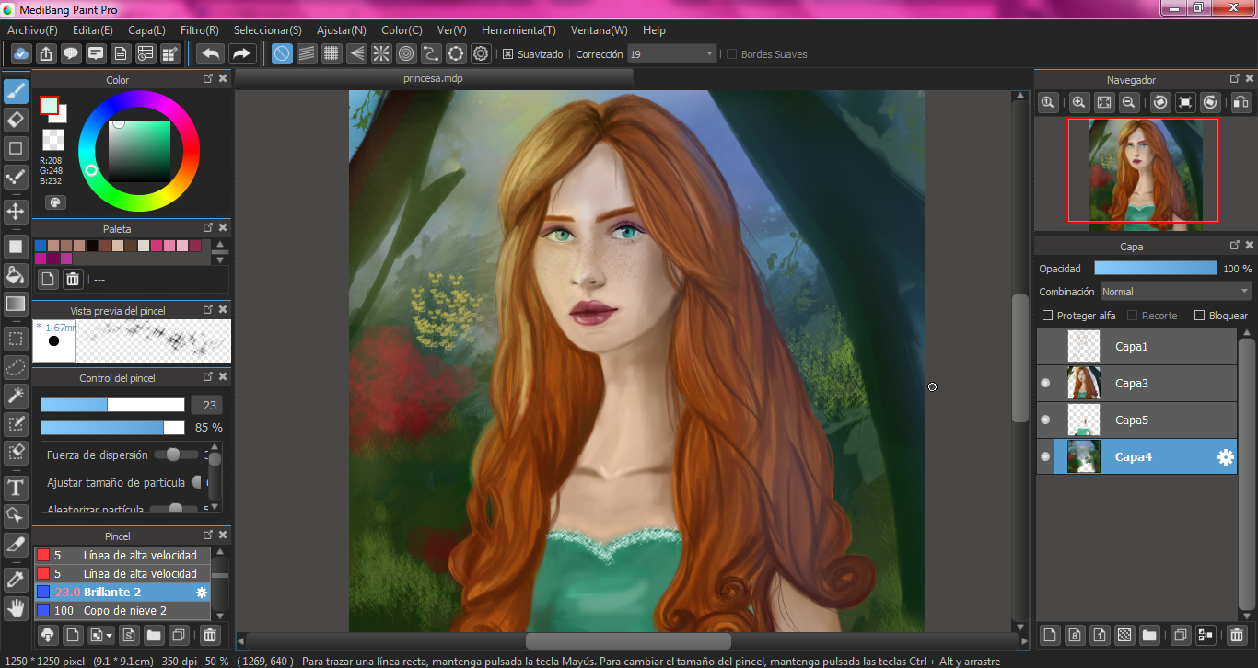Enable the Bloquear checkbox

[1199, 316]
